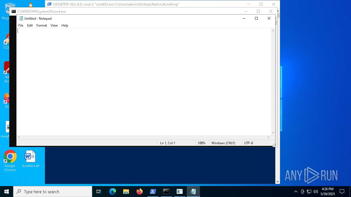Viewport: 351px width, 197px height.
Task: Minimize the Notepad window
Action: tap(244, 18)
